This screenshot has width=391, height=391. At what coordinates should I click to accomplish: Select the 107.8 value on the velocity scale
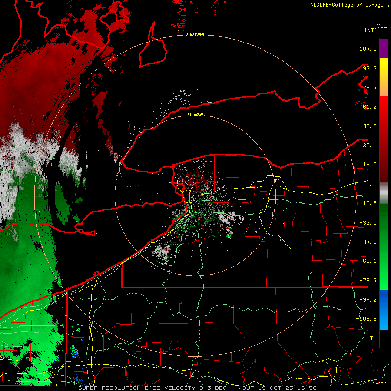tap(368, 49)
